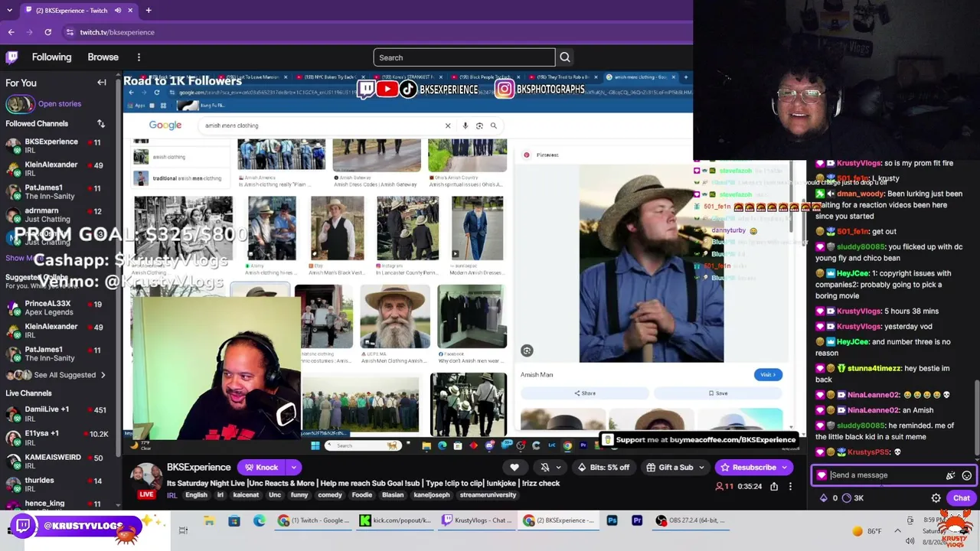
Task: Switch to the Browse tab
Action: [x=103, y=57]
